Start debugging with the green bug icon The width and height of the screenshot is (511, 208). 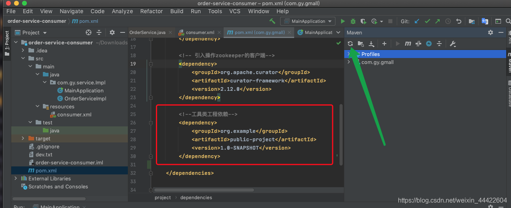pos(353,21)
